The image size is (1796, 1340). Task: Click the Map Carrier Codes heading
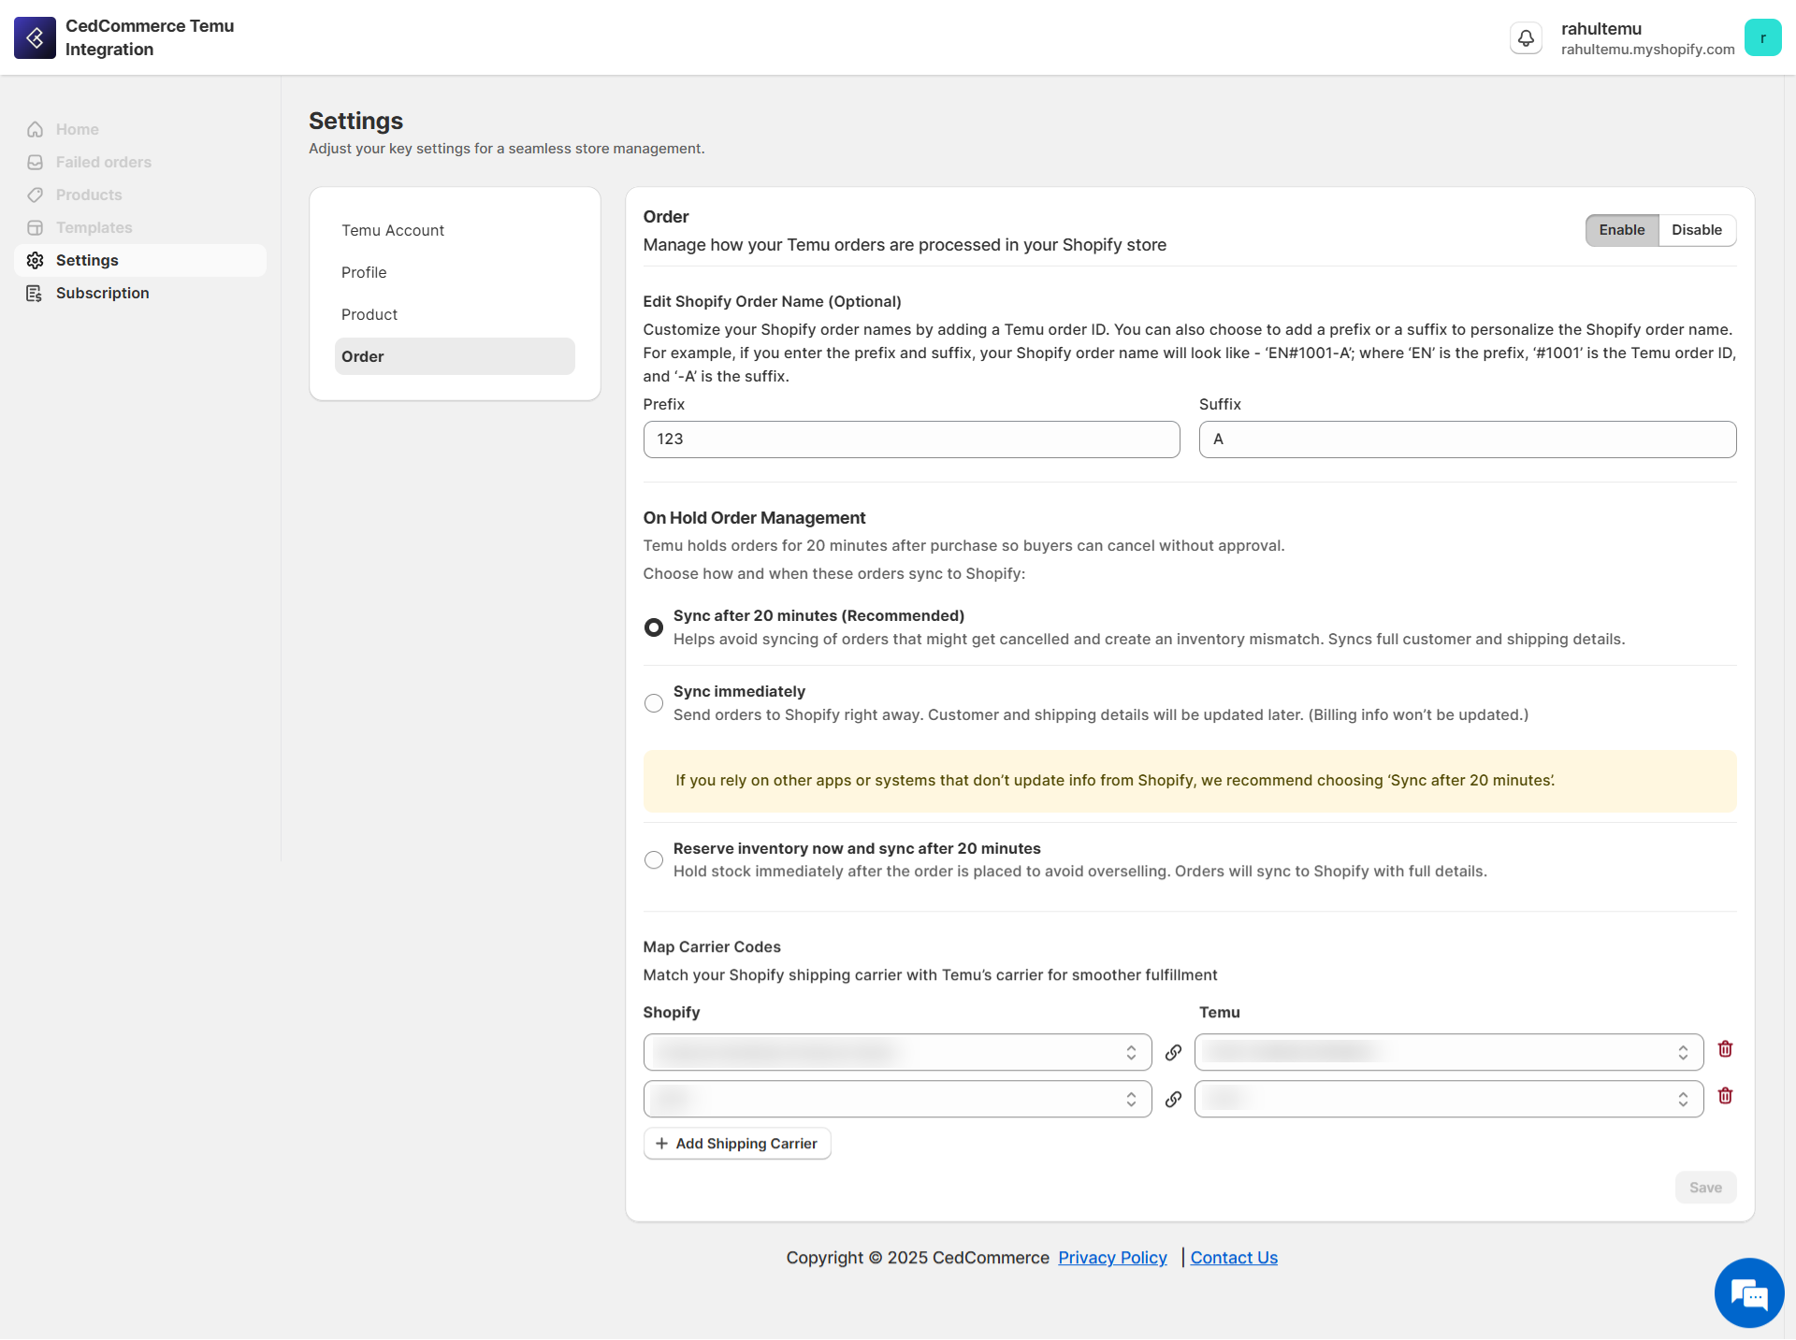click(712, 947)
